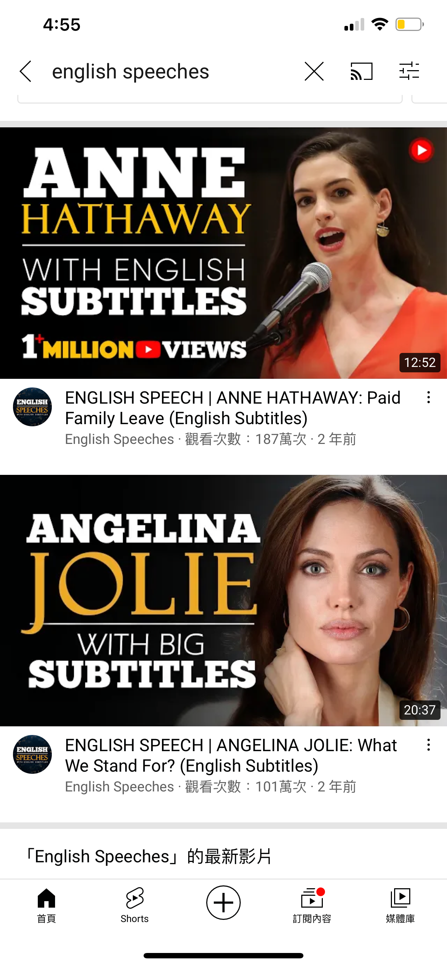Open the three-dot menu for the Angelina Jolie video

coord(429,745)
